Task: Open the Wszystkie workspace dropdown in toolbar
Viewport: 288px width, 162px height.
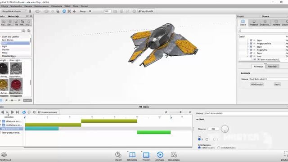Action: tap(14, 11)
